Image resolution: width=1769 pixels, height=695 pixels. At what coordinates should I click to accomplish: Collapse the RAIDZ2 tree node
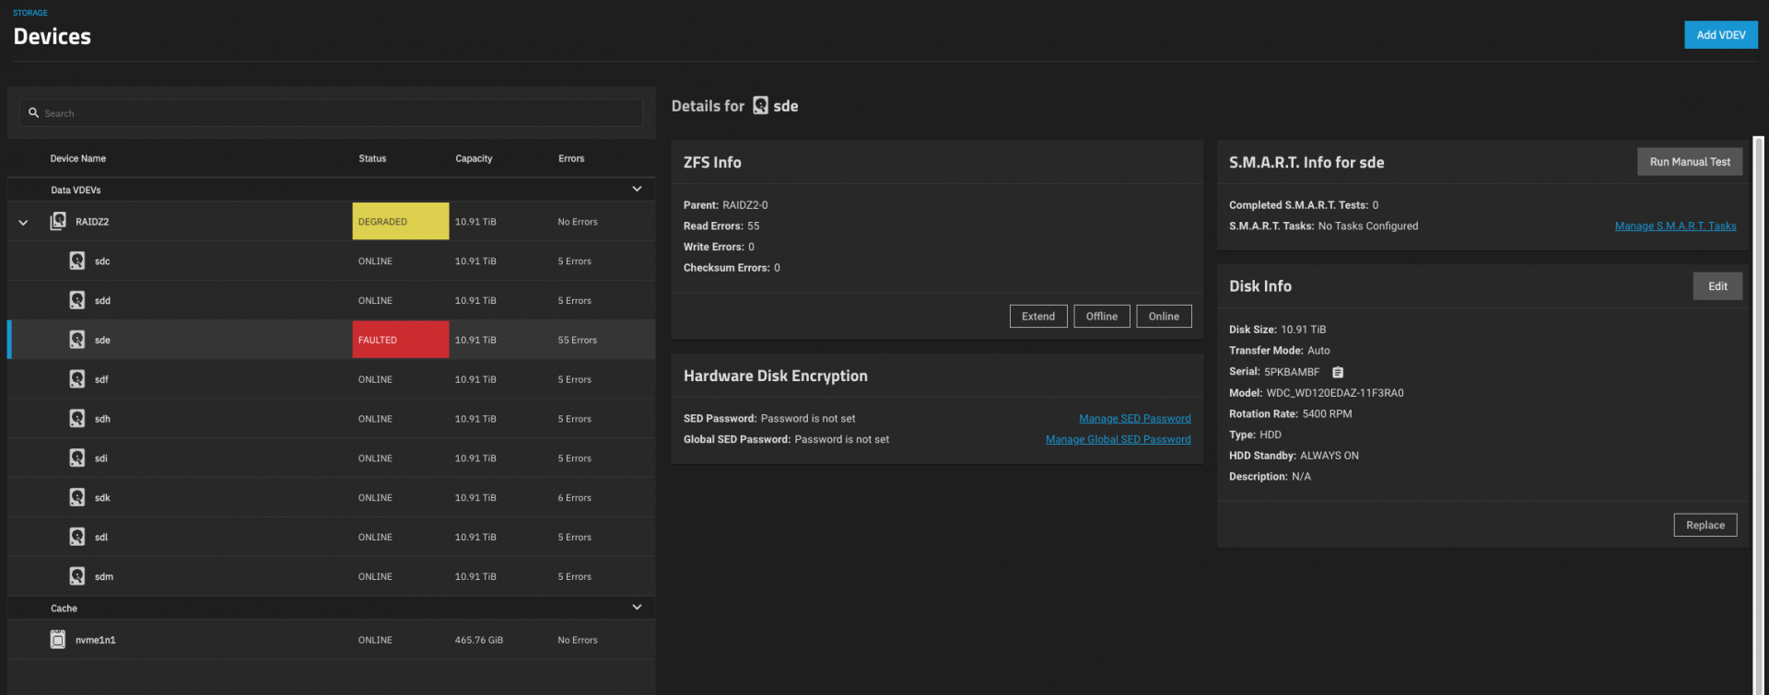point(23,223)
